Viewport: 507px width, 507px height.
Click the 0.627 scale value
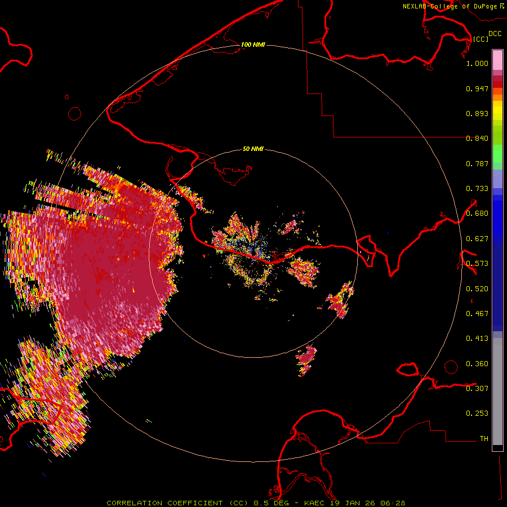(477, 239)
